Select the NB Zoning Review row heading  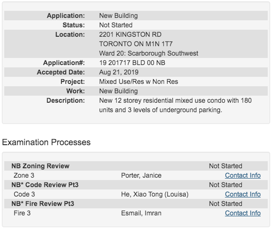click(x=40, y=166)
